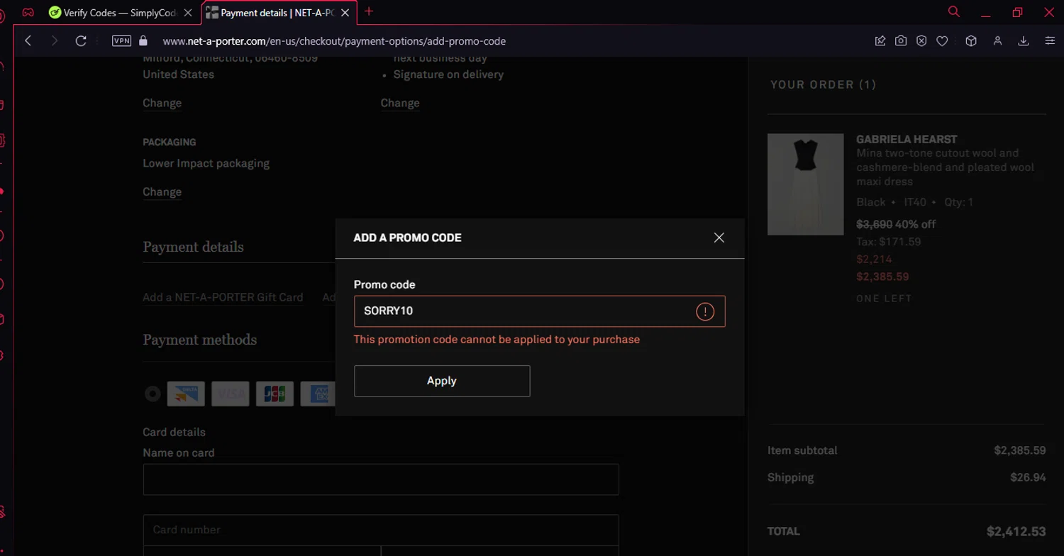This screenshot has height=556, width=1064.
Task: Click the forward navigation arrow
Action: [55, 41]
